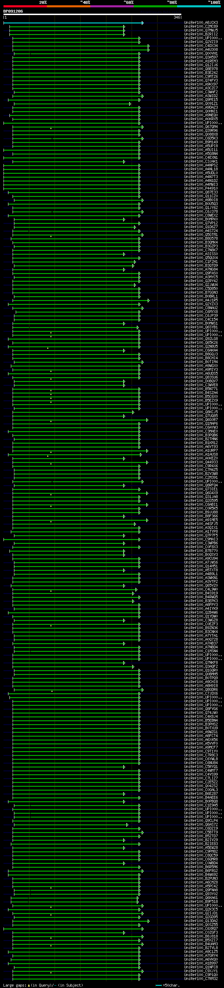Viewport: 224px width, 988px height.
Task: Open hit UniRef100_Q7P7F5
Action: click(x=201, y=536)
